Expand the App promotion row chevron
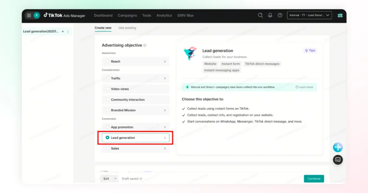 (x=165, y=127)
